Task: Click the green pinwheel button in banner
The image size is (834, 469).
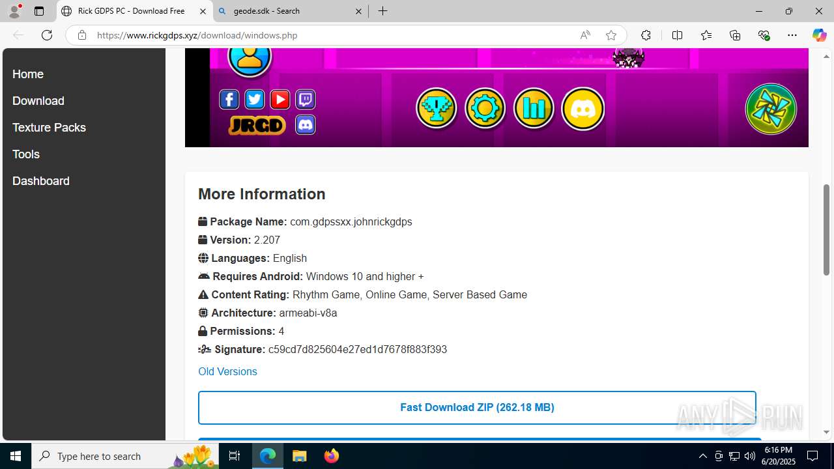Action: (x=771, y=108)
